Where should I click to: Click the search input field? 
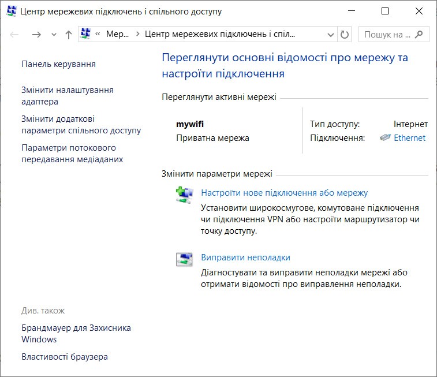pyautogui.click(x=387, y=35)
